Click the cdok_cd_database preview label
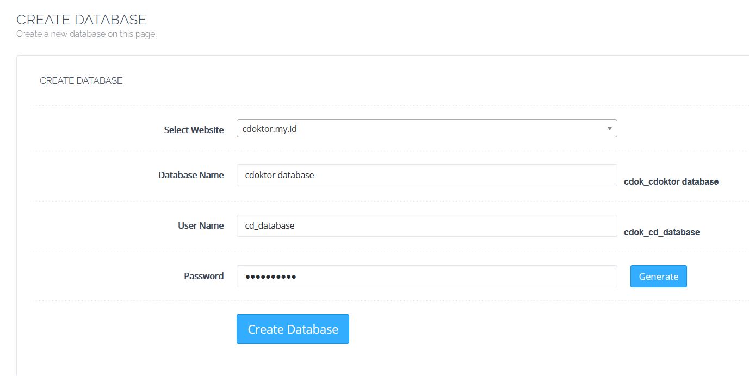Viewport: 749px width, 376px height. pyautogui.click(x=662, y=232)
